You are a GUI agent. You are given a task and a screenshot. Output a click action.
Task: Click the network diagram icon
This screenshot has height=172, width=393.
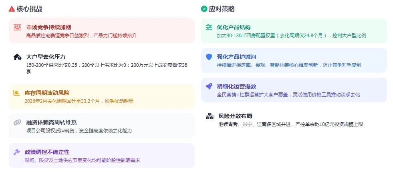210,116
